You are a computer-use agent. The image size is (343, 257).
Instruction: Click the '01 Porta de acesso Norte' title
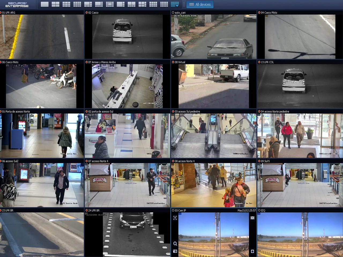click(16, 112)
